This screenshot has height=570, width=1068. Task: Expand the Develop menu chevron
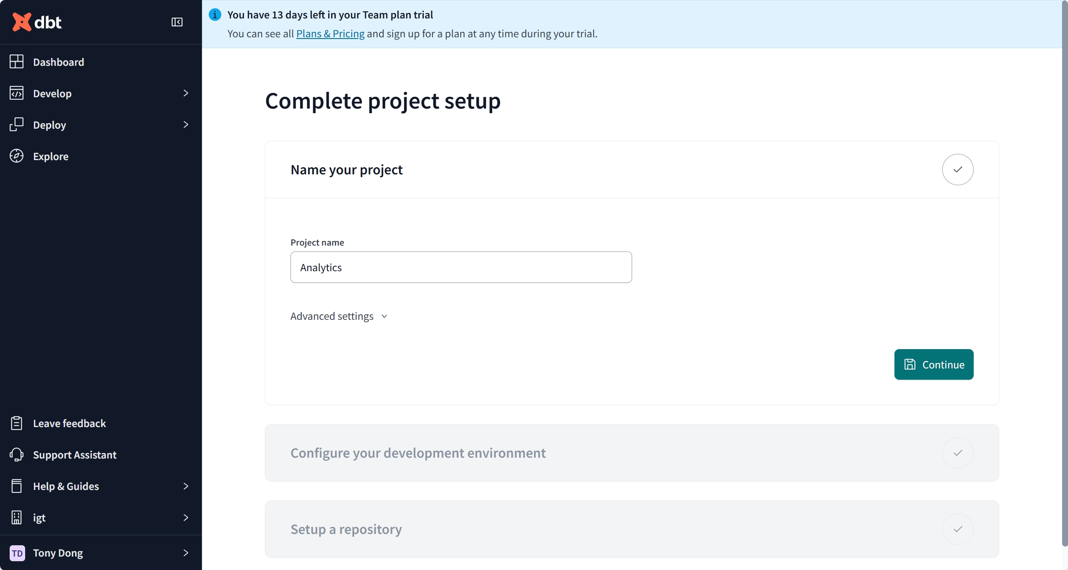pos(186,93)
